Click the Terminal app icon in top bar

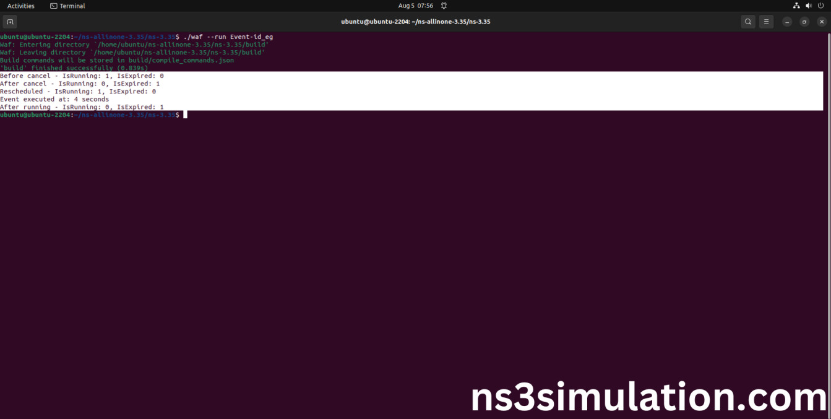67,6
